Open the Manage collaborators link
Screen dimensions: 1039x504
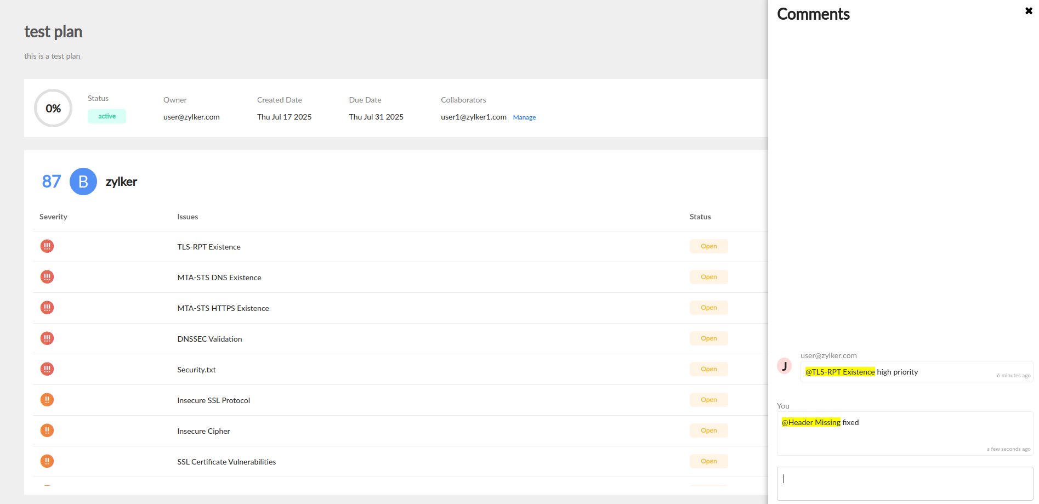[524, 117]
